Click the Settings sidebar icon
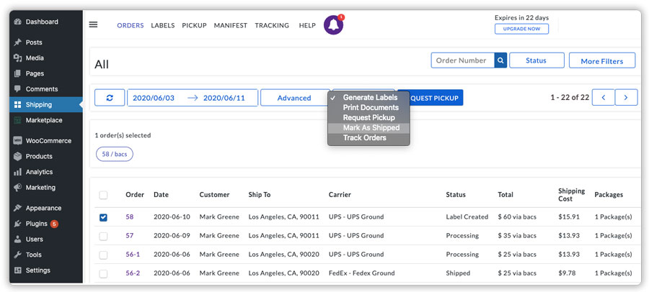Viewport: 649px width, 292px height. [x=17, y=270]
